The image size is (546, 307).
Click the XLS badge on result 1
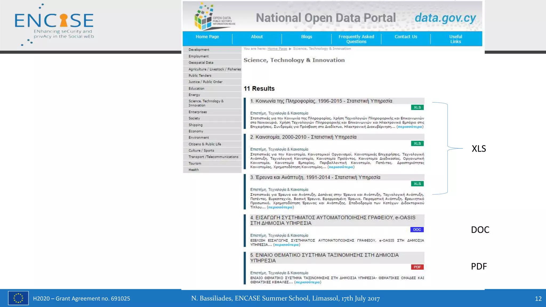click(x=417, y=107)
